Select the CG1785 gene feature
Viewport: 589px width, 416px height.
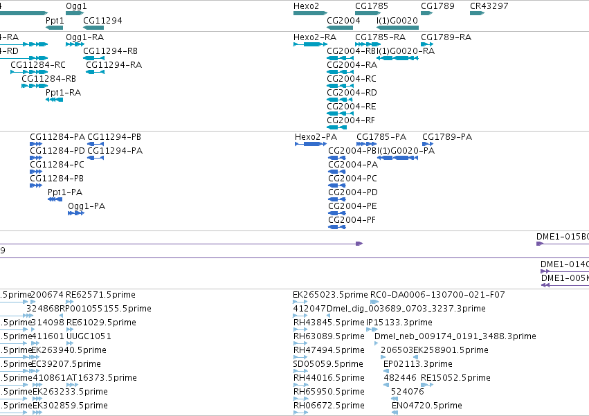[368, 13]
